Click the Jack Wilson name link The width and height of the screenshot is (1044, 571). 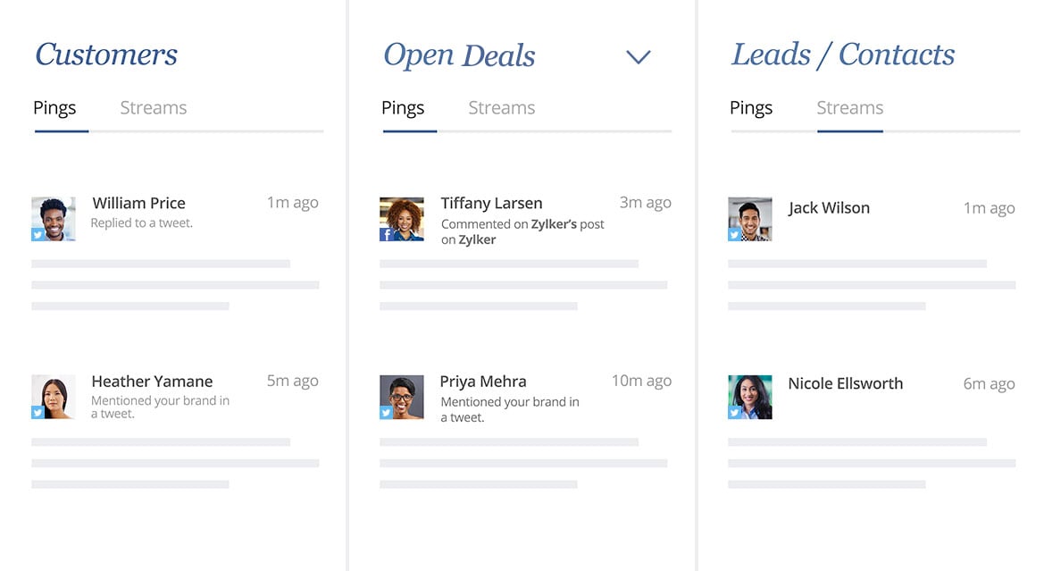829,208
